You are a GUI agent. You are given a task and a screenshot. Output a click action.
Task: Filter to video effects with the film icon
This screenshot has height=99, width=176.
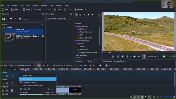80,15
